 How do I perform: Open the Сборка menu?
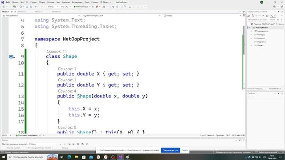pyautogui.click(x=42, y=2)
